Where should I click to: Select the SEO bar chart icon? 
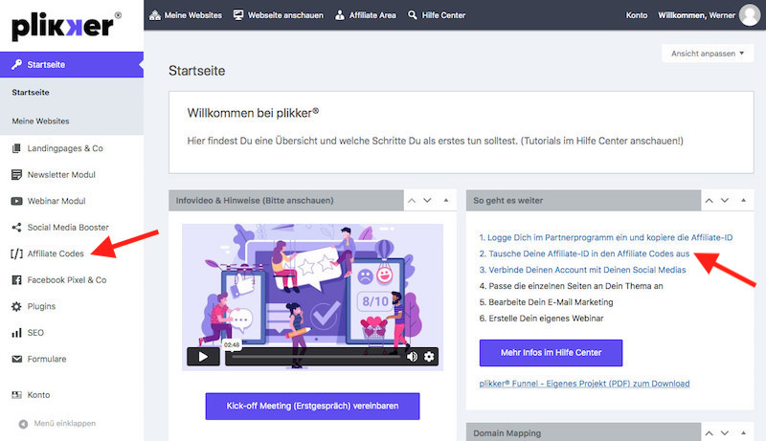coord(17,333)
